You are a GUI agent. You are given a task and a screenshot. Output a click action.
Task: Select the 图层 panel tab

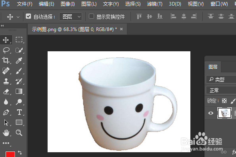pyautogui.click(x=213, y=67)
